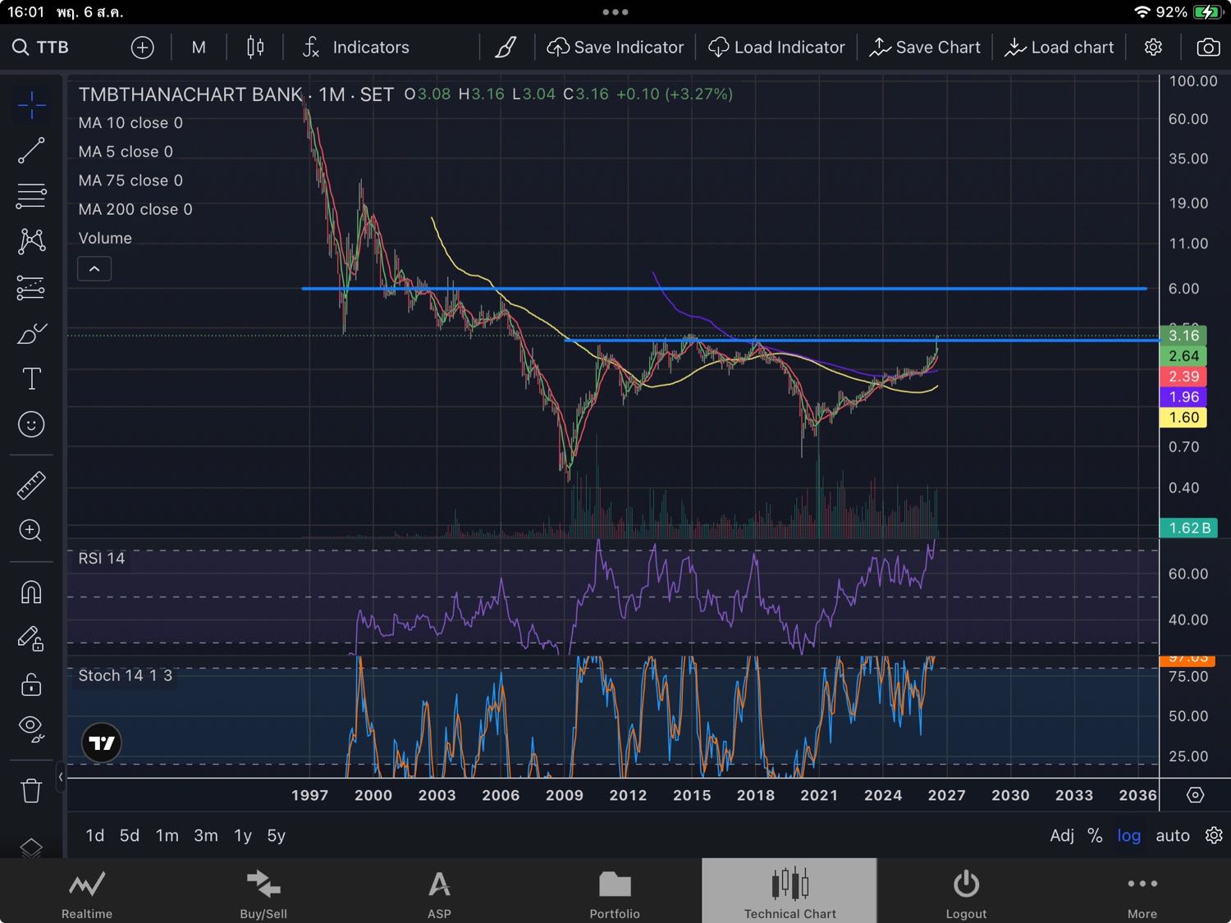Open the Indicators menu
Viewport: 1231px width, 923px height.
(x=355, y=48)
